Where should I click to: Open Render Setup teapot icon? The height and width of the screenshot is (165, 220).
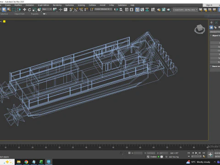tap(159, 10)
